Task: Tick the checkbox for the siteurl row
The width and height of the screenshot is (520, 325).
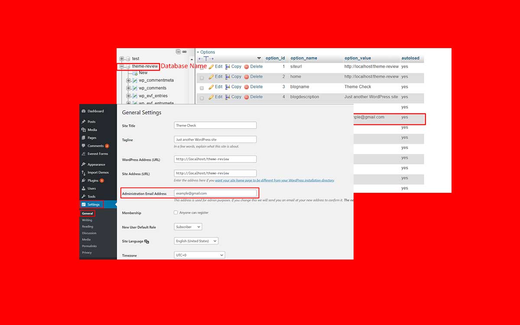Action: 201,68
